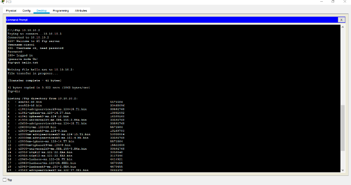Go to the Programming tab
The height and width of the screenshot is (185, 351).
coord(61,10)
